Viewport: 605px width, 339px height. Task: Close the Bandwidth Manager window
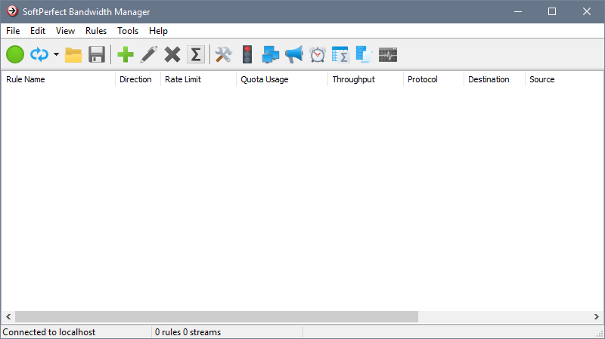pos(587,11)
